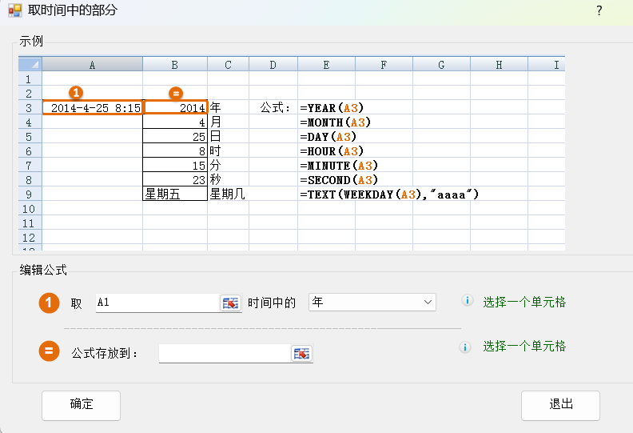
Task: Click the empty 公式存放到 input field
Action: tap(224, 353)
